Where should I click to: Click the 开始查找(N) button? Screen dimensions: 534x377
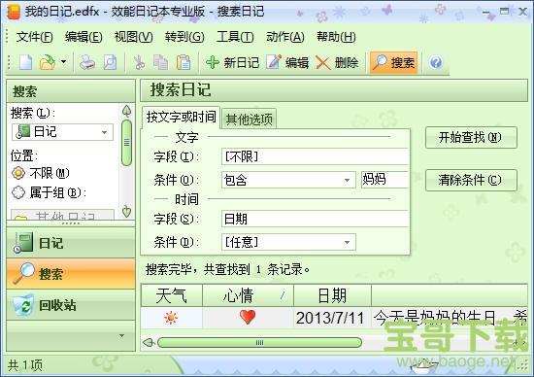point(471,137)
